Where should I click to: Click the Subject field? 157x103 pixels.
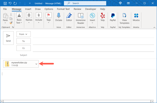click(x=93, y=55)
